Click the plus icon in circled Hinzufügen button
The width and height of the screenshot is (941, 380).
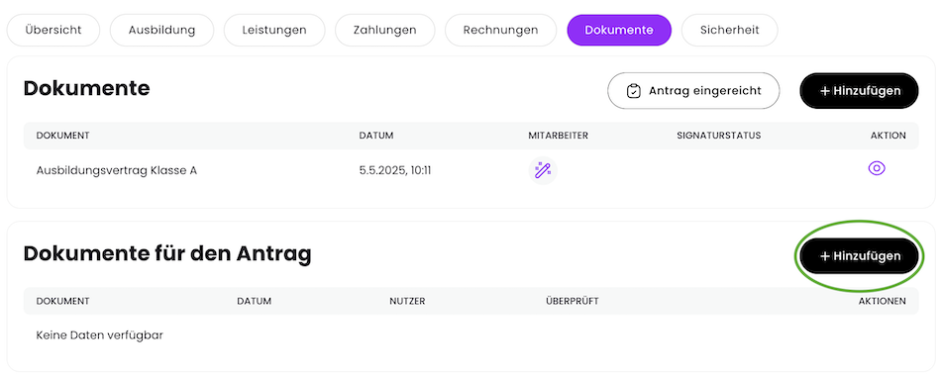click(x=825, y=256)
